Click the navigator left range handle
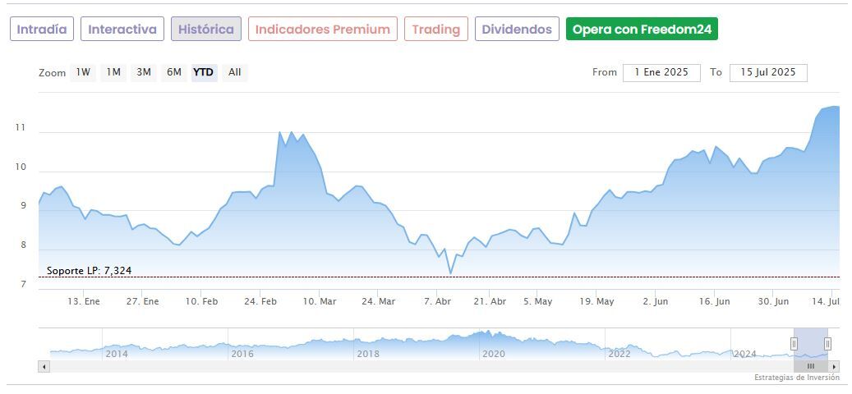The height and width of the screenshot is (394, 852). [x=794, y=343]
